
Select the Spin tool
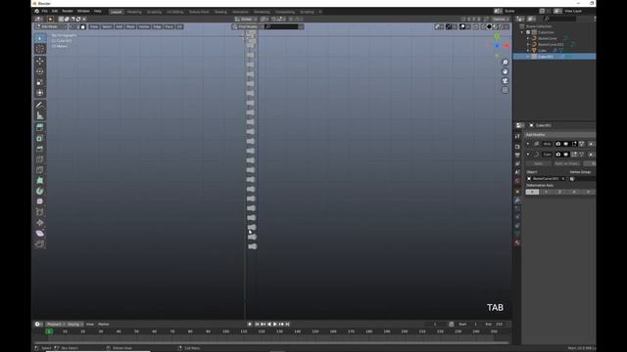click(40, 192)
